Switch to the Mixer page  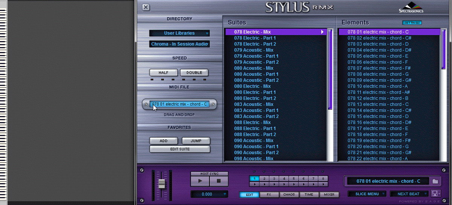pyautogui.click(x=329, y=195)
